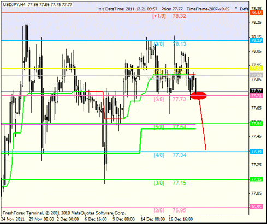
Task: Click the 77.05 price scale label
Action: pyautogui.click(x=256, y=193)
